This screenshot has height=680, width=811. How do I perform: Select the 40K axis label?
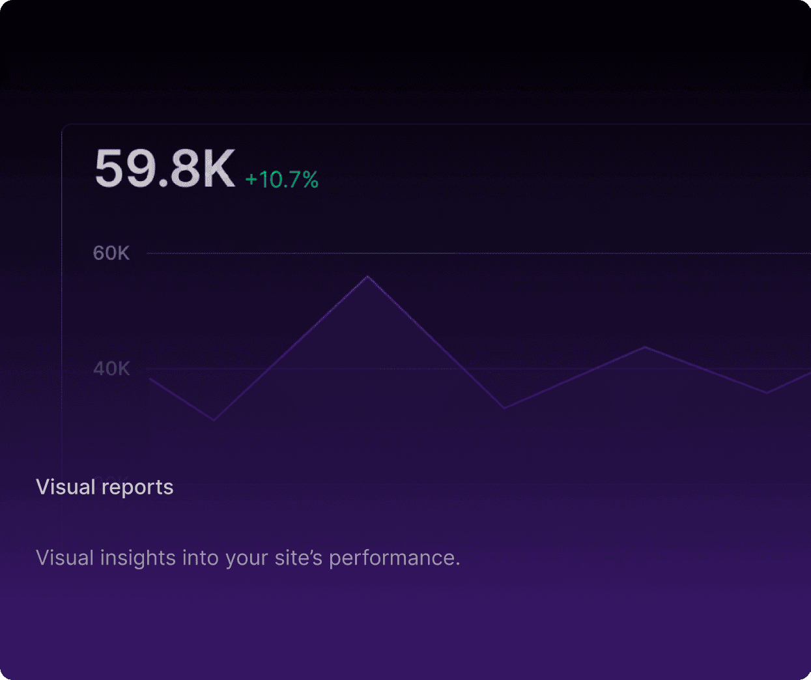(111, 369)
